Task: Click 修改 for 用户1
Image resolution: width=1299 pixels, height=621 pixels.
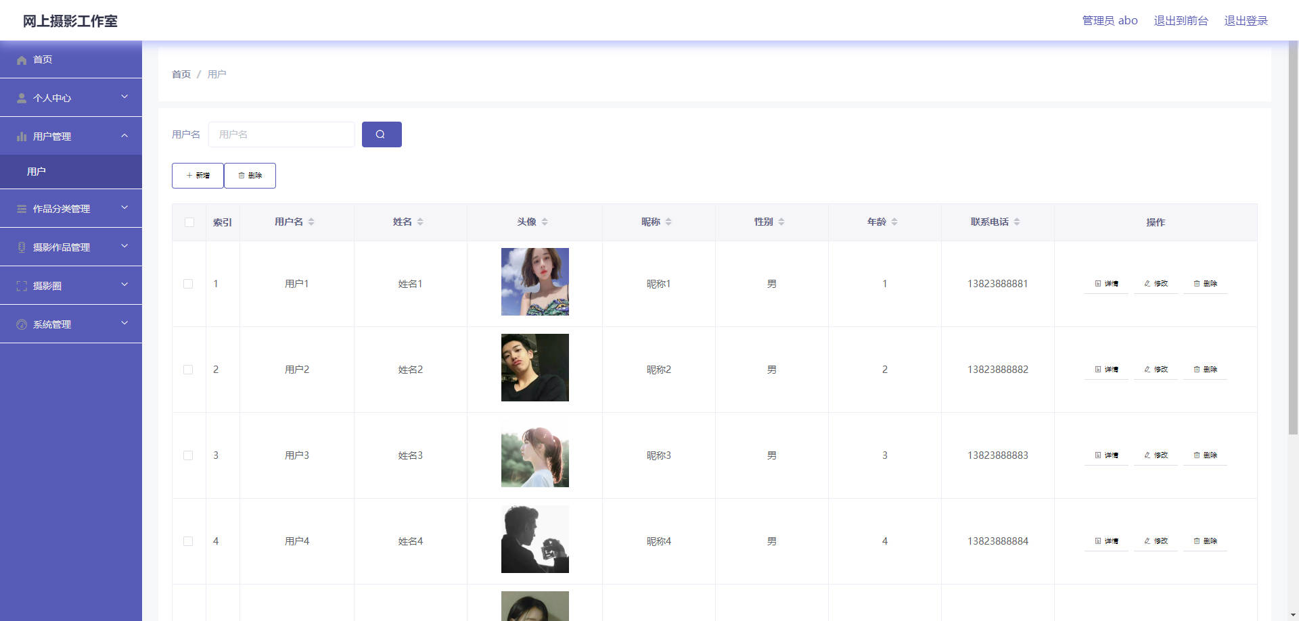Action: click(1156, 284)
